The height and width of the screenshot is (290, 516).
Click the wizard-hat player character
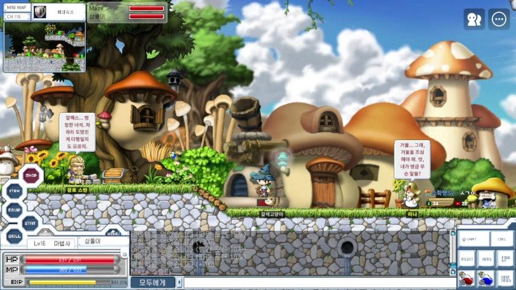click(263, 182)
